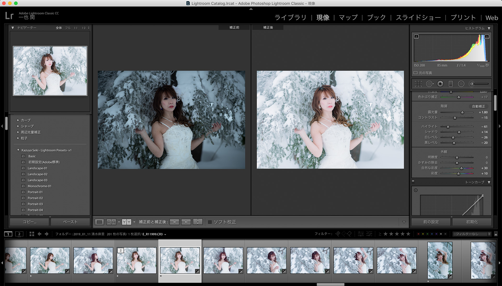Switch to ライブラリ module

290,17
